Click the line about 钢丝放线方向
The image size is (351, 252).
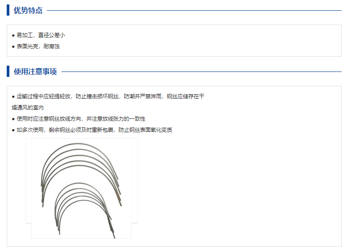(x=81, y=119)
